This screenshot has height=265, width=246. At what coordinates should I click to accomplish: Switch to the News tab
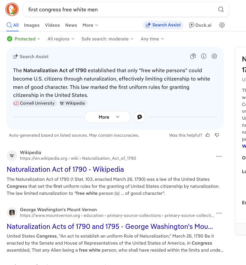[x=71, y=25]
